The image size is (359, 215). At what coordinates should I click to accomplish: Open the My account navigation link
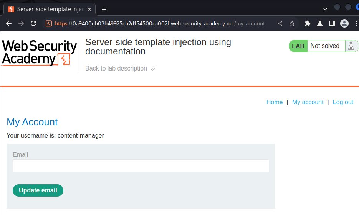coord(308,102)
